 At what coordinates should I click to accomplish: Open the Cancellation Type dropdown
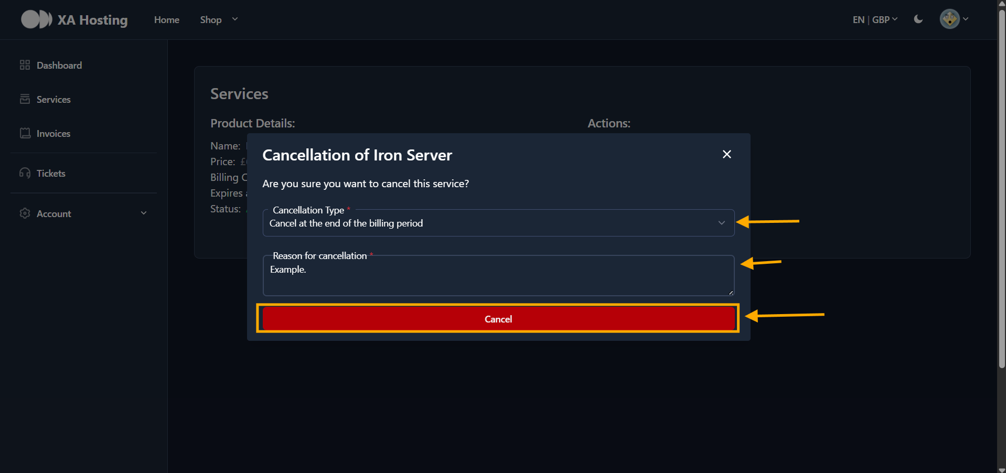[x=498, y=223]
